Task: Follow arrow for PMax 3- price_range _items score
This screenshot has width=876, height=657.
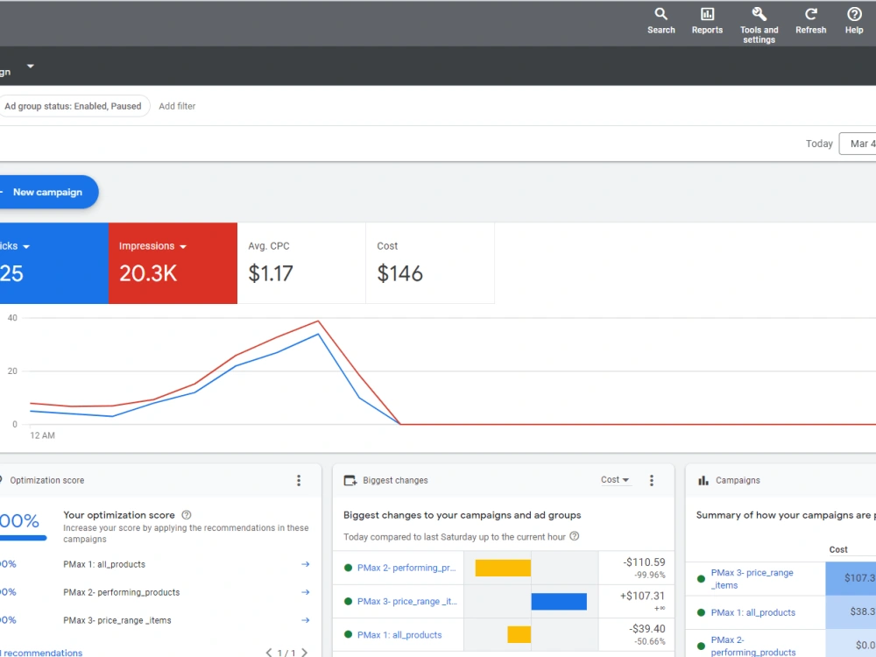Action: (x=305, y=620)
